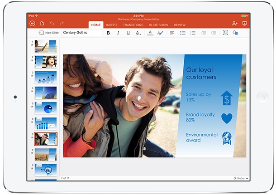This screenshot has width=276, height=195.
Task: Open the text formatting options A.. icon
Action: pyautogui.click(x=138, y=33)
